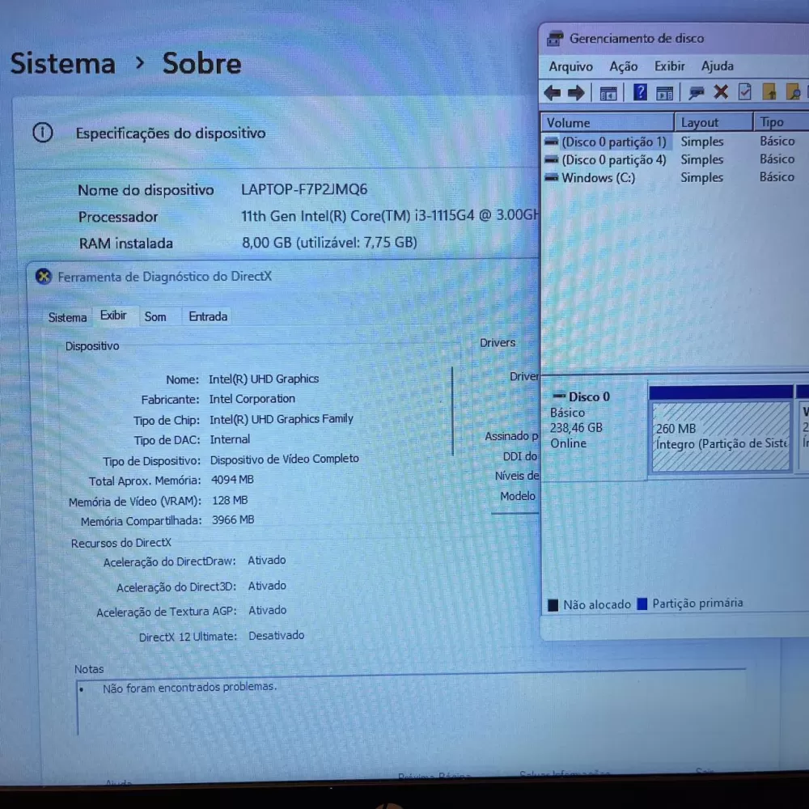Switch to the Som tab in DirectX tool
The height and width of the screenshot is (809, 809).
pos(155,316)
